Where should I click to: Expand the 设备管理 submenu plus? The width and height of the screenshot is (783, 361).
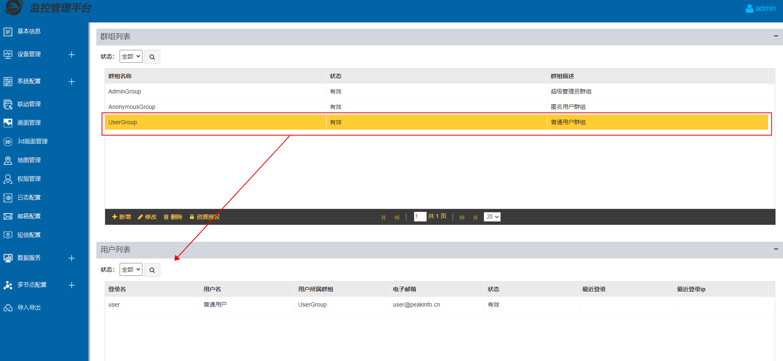71,54
